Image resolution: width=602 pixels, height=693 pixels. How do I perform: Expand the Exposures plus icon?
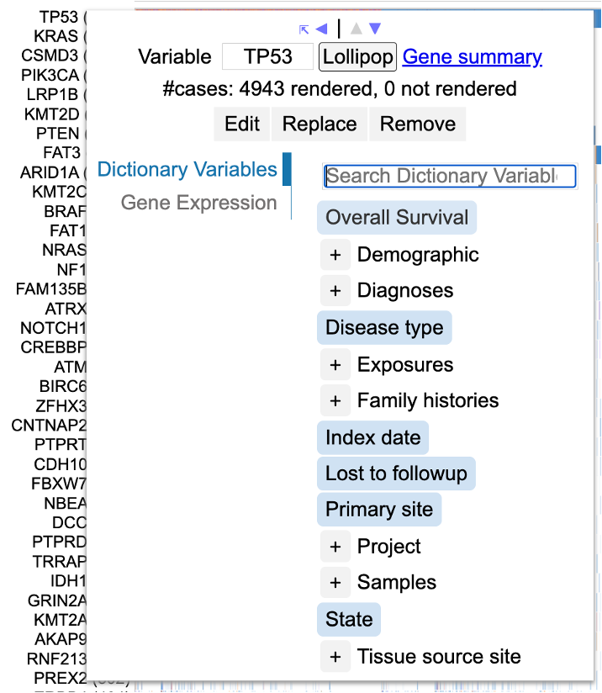[335, 365]
